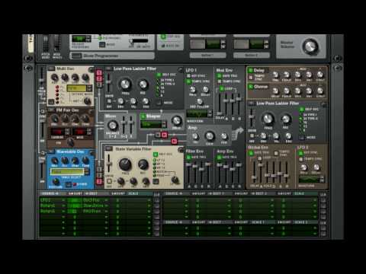Screen dimensions: 366x274
Task: Open the State Variable Filter type dropdown
Action: (109, 148)
